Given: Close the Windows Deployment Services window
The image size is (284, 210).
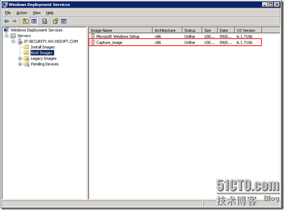Looking at the screenshot, I should (x=277, y=5).
